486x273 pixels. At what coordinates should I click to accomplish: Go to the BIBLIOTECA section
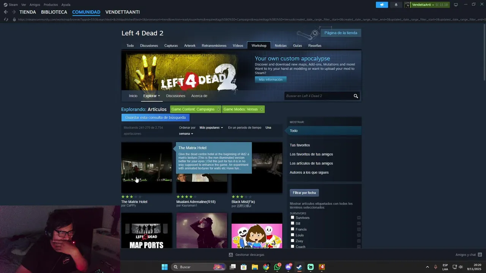pyautogui.click(x=54, y=12)
